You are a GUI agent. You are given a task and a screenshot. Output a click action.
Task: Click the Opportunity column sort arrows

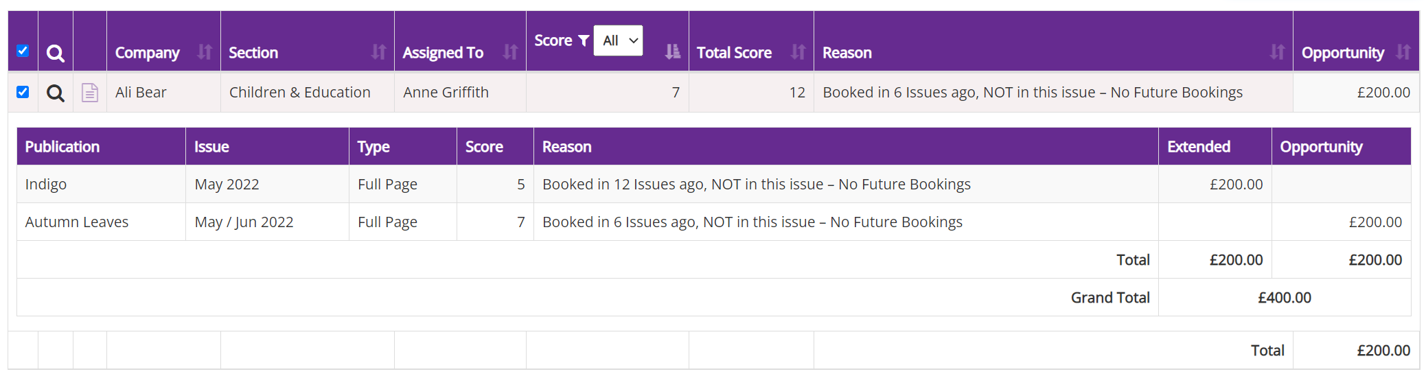(x=1403, y=52)
